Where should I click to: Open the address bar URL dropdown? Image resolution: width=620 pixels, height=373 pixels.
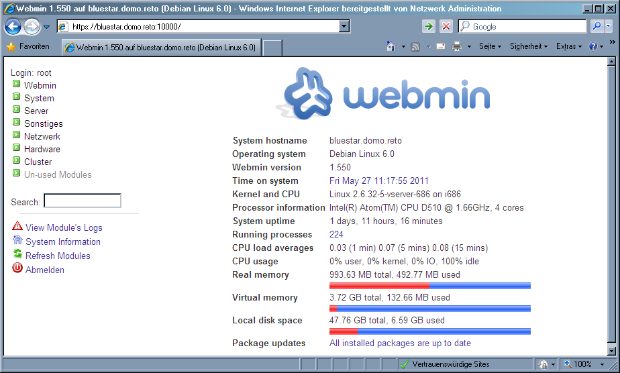[344, 27]
